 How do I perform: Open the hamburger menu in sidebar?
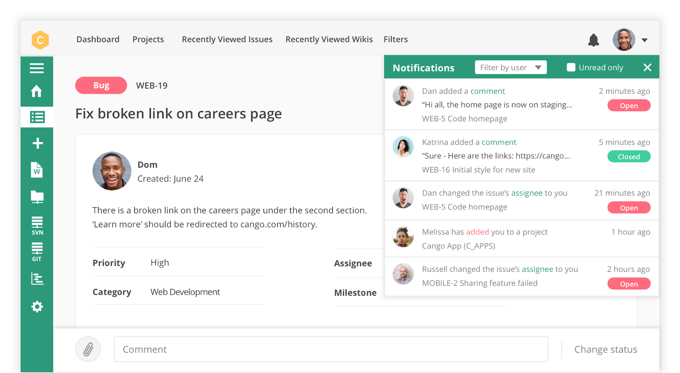point(37,68)
